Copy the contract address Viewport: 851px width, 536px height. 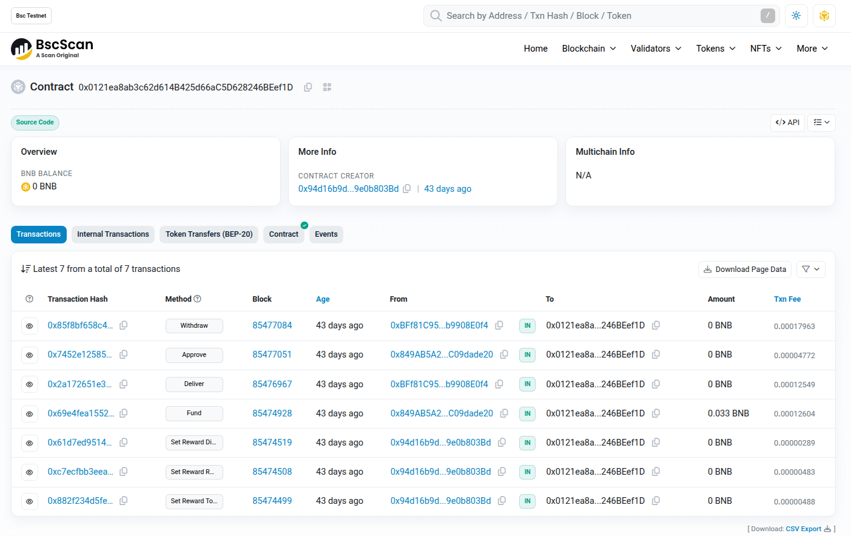pos(308,87)
